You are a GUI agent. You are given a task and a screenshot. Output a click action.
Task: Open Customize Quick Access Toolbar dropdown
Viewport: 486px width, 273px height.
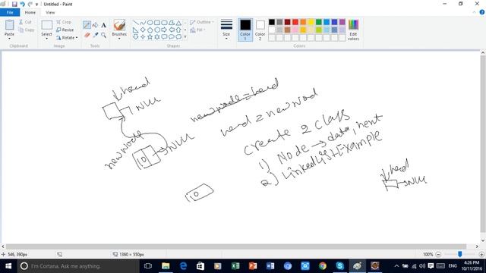click(36, 5)
